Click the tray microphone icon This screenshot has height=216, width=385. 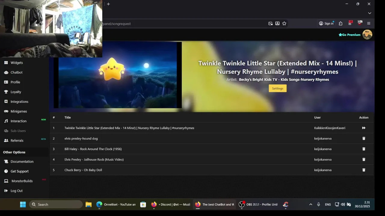319,205
